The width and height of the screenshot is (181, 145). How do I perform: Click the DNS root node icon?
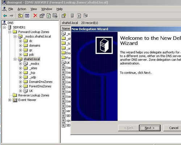click(x=5, y=23)
